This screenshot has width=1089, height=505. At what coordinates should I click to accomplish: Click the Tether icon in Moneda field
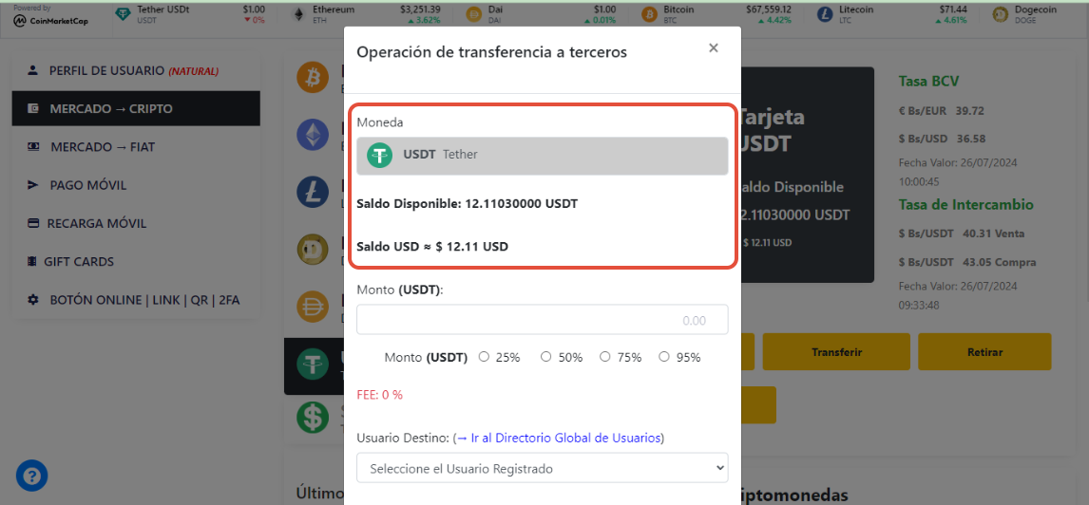pyautogui.click(x=380, y=155)
